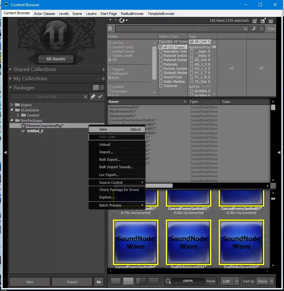
Task: Switch Packages to tree view icon
Action: coord(96,88)
